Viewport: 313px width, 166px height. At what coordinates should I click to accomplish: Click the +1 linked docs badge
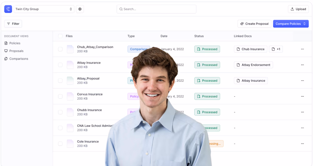276,49
